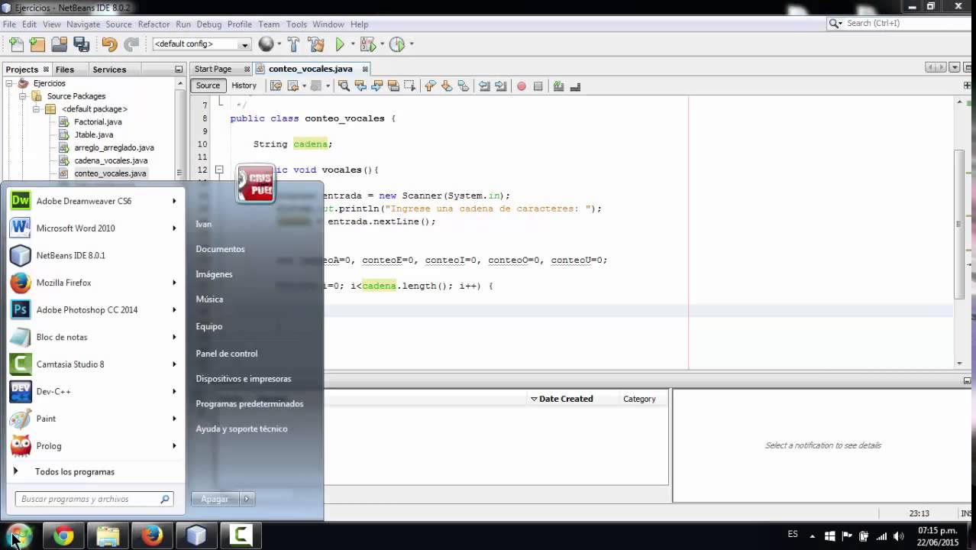976x550 pixels.
Task: Switch to the Start Page tab
Action: coord(213,69)
